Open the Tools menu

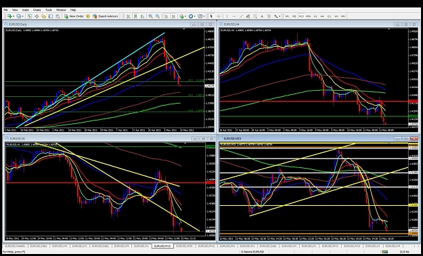[x=49, y=10]
